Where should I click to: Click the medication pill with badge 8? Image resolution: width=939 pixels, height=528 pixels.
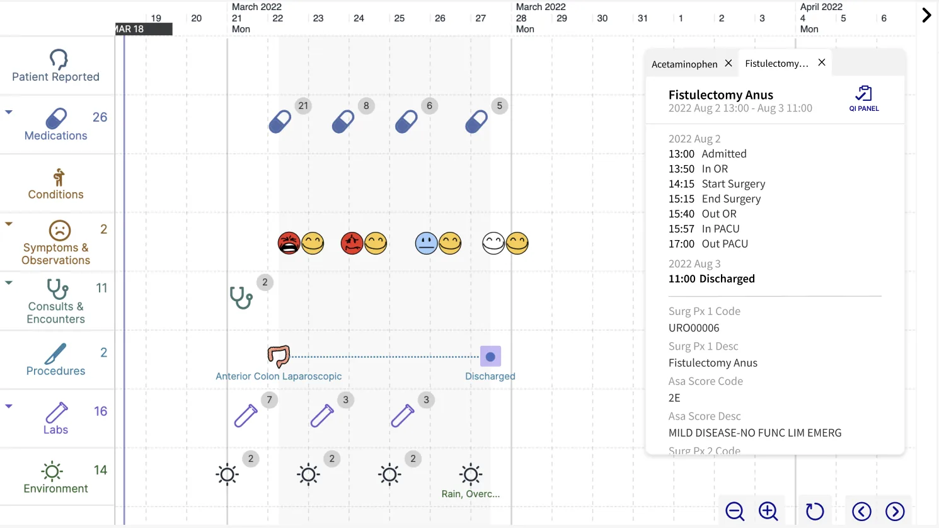[x=343, y=122]
